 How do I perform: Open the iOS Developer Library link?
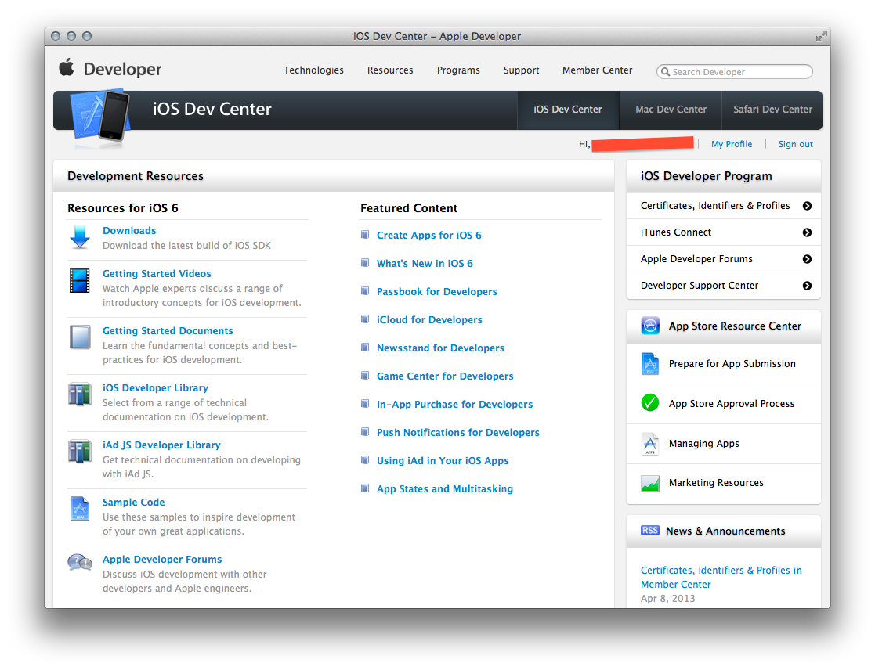(155, 388)
